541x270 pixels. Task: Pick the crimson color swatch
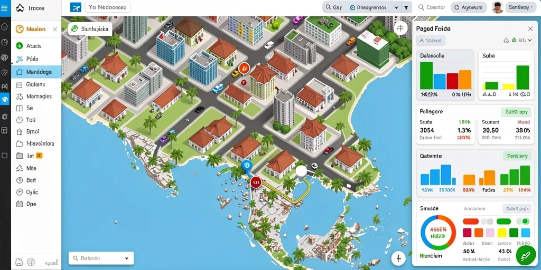467,233
